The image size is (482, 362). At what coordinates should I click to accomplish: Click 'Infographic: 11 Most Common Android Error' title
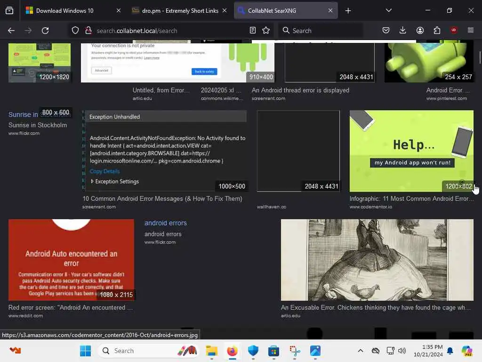[x=411, y=199]
